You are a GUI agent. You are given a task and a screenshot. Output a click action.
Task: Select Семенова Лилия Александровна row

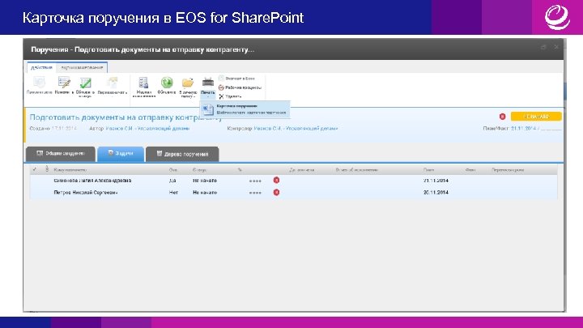[293, 181]
